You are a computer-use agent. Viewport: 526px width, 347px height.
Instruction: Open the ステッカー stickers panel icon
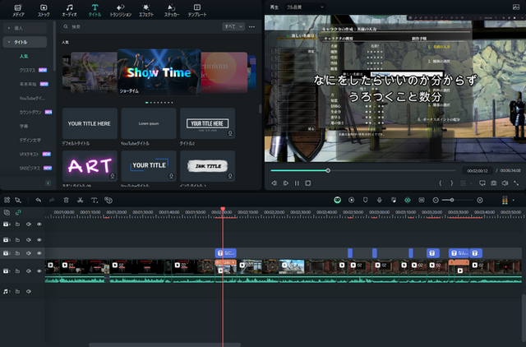click(x=172, y=10)
